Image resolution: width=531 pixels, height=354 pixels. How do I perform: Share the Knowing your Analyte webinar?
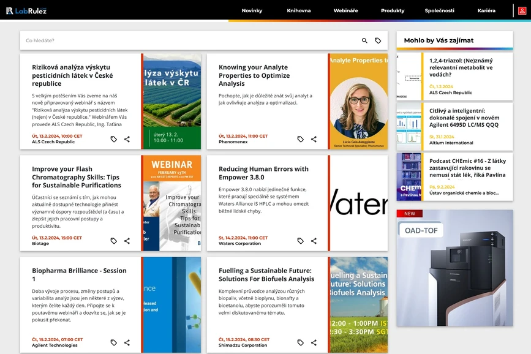(x=314, y=139)
